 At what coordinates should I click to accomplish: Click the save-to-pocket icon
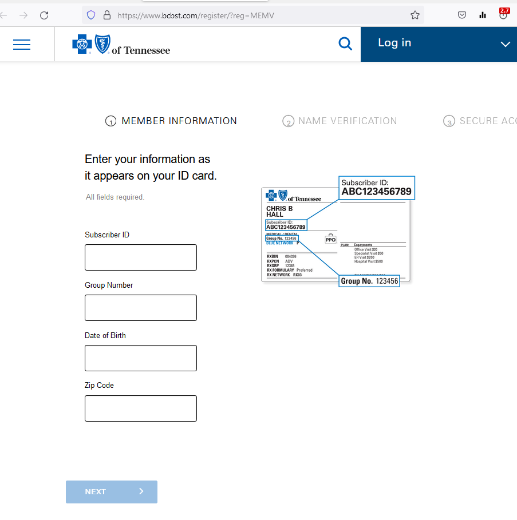pyautogui.click(x=462, y=15)
